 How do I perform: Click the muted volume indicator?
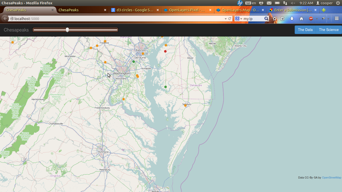pos(293,3)
